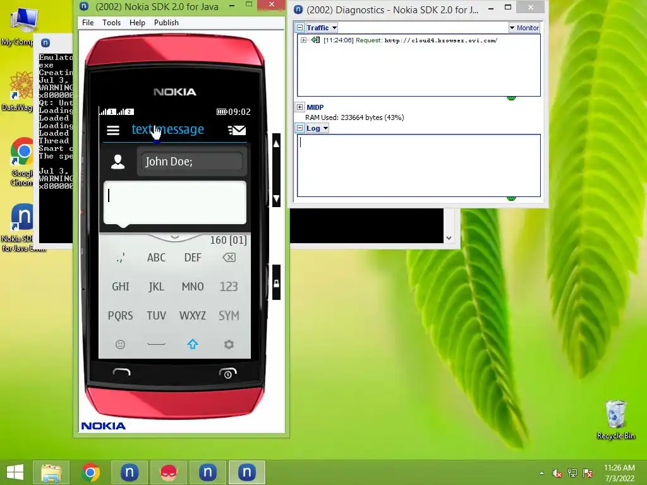Collapse the Traffic section
This screenshot has width=647, height=485.
[x=300, y=28]
